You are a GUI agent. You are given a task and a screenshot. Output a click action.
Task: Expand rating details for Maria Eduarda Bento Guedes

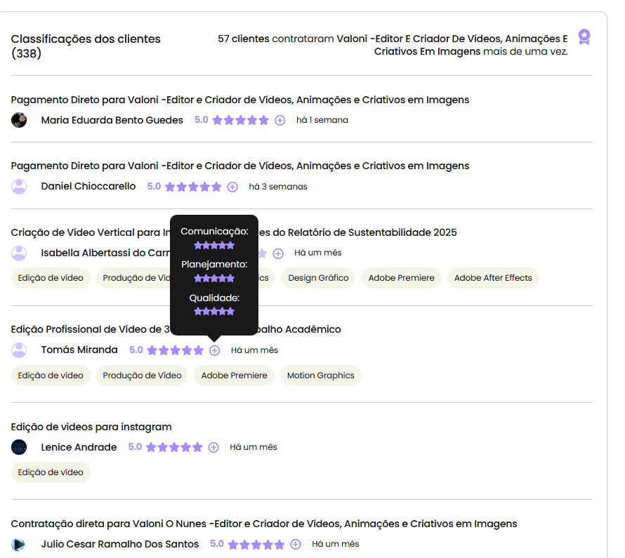pos(279,120)
